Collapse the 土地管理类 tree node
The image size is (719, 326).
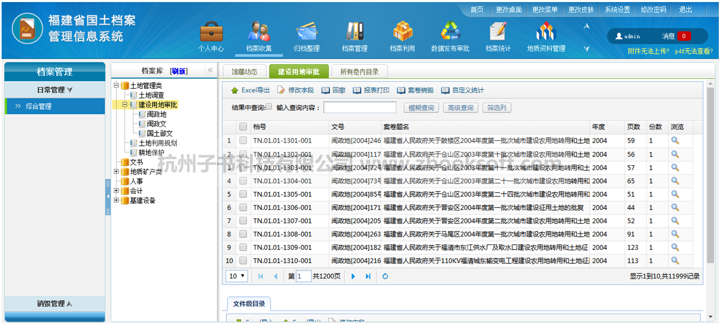(116, 85)
